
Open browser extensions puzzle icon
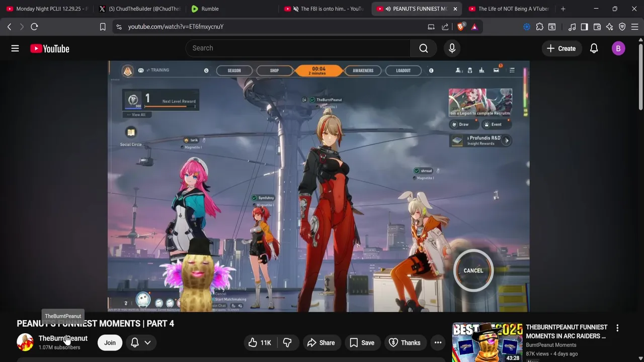tap(539, 27)
